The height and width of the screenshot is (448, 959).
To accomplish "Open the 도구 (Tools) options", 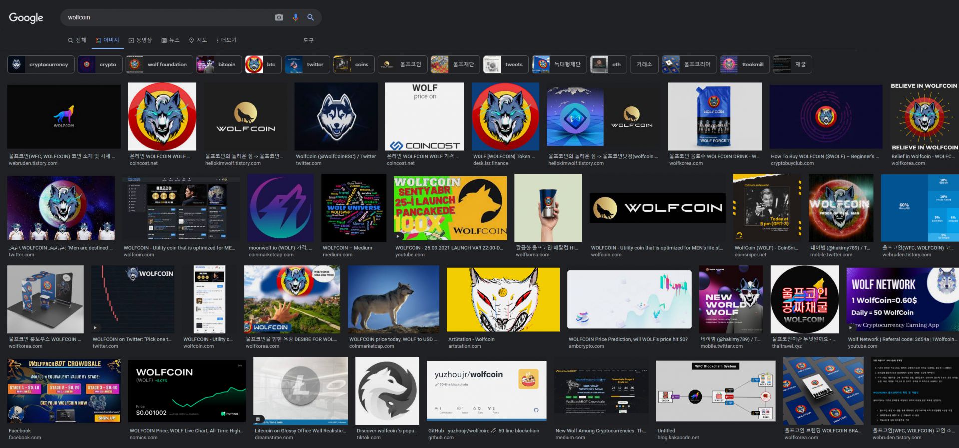I will [308, 40].
